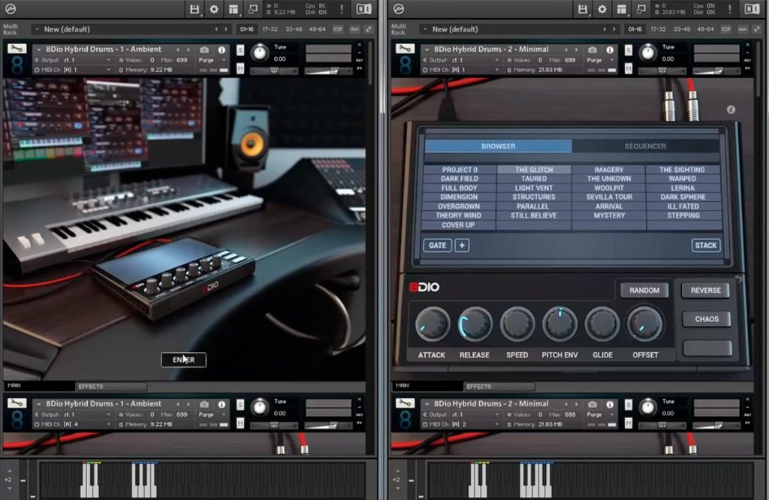This screenshot has height=500, width=769.
Task: Enable the CHAOS button
Action: 706,319
